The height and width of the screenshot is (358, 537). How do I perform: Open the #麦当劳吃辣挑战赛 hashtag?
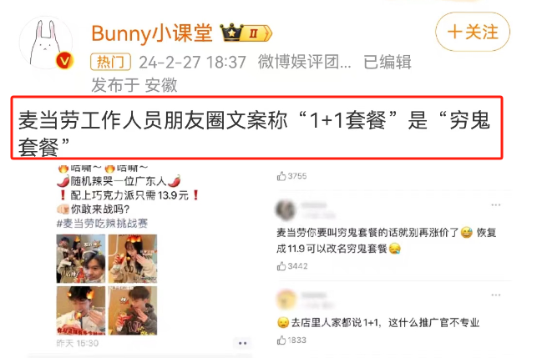pyautogui.click(x=102, y=224)
